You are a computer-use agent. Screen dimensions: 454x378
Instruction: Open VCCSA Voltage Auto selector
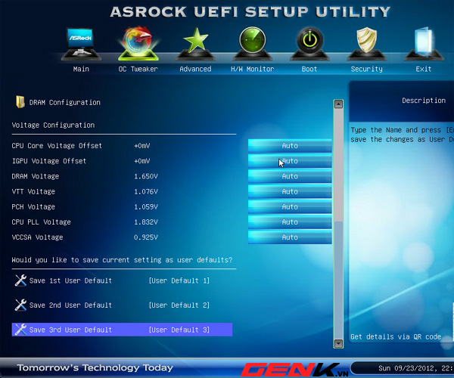290,237
